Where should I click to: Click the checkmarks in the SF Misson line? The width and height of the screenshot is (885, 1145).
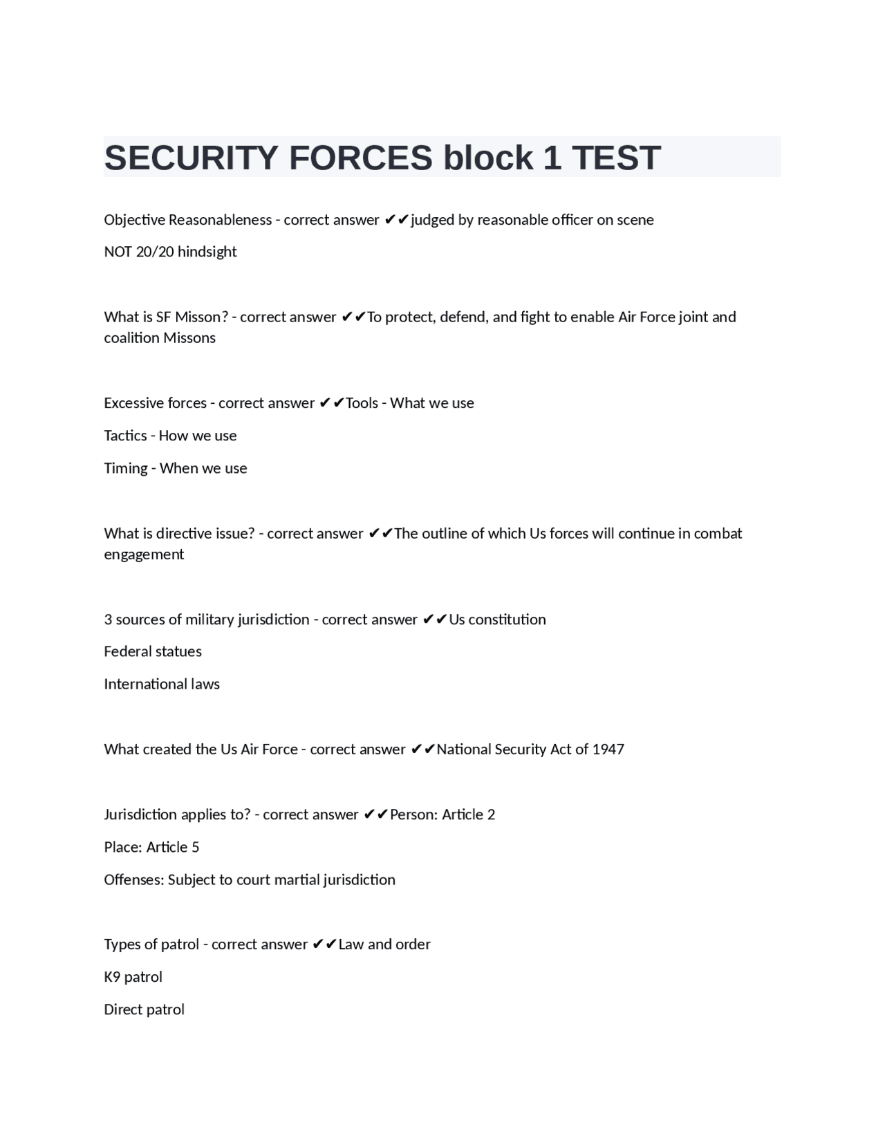(x=353, y=317)
